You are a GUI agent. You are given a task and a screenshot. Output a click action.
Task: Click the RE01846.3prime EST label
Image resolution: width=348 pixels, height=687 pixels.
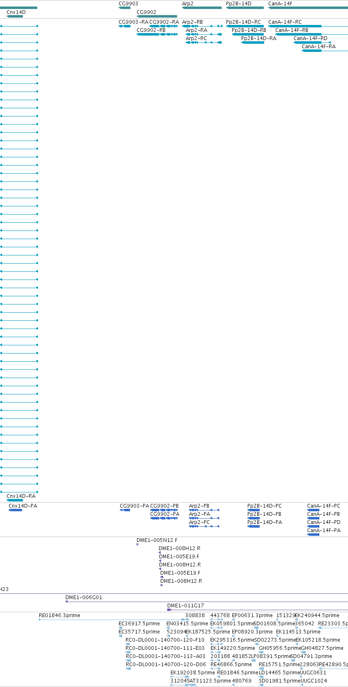59,615
